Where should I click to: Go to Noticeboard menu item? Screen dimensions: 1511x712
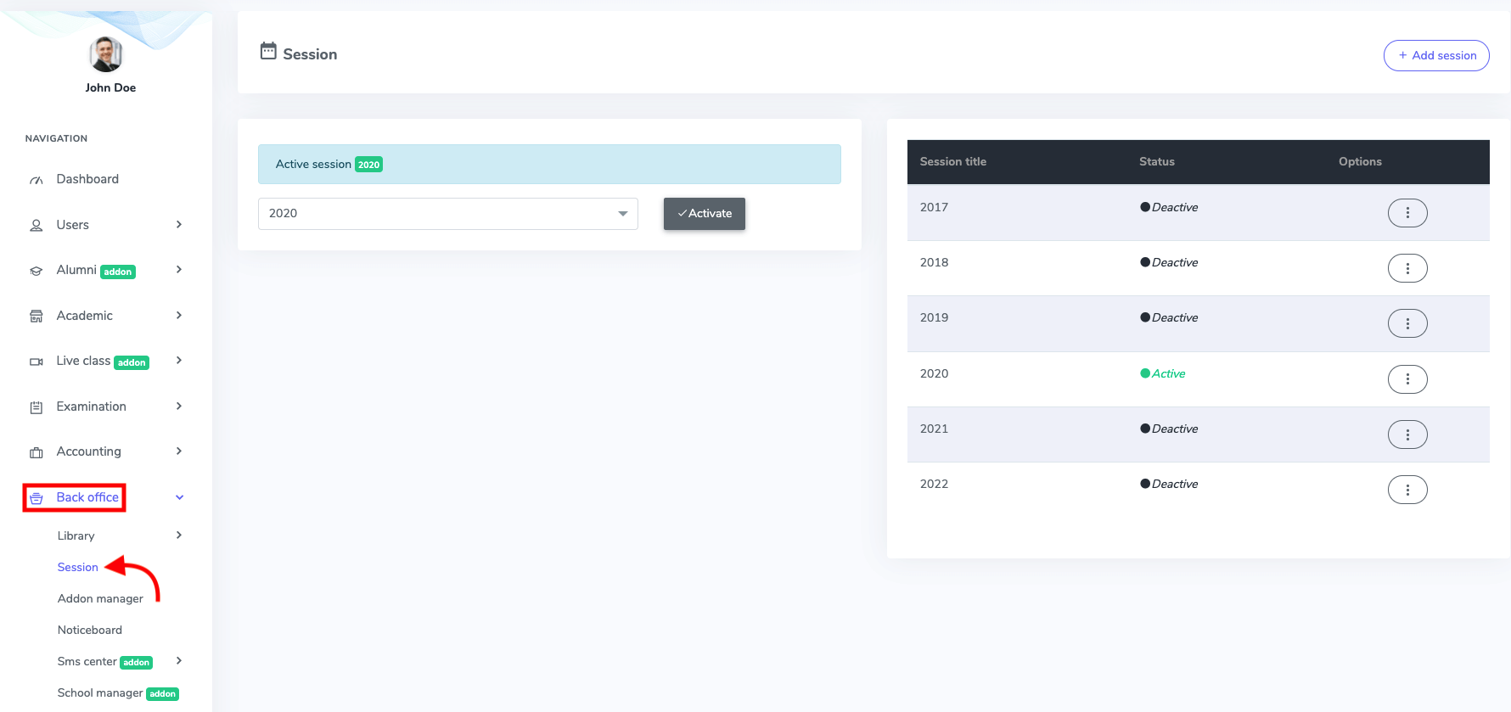tap(90, 631)
